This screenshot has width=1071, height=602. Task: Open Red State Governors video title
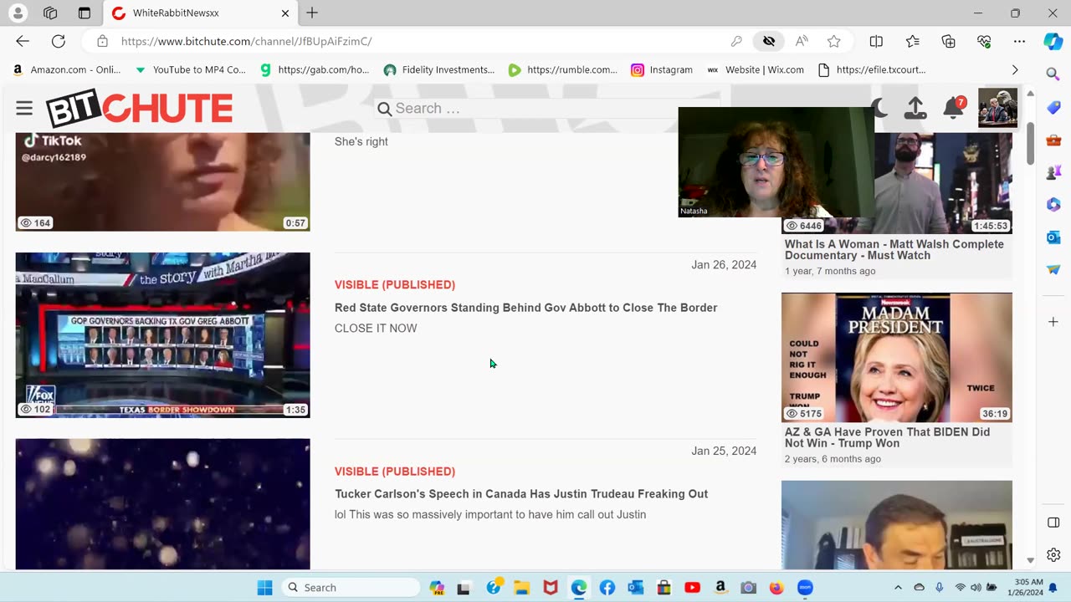[x=525, y=308]
